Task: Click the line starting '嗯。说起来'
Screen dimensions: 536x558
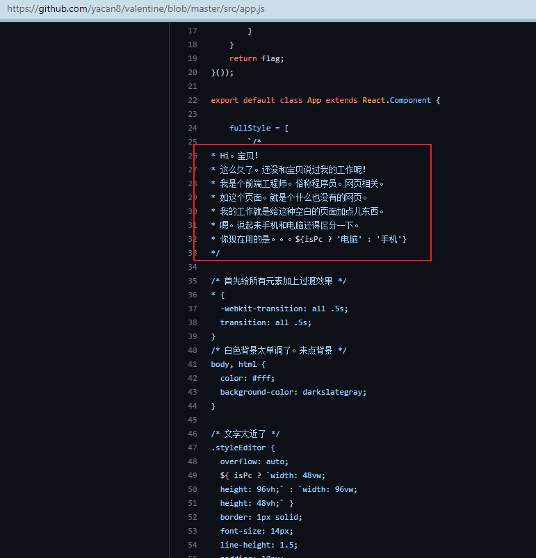Action: point(285,225)
